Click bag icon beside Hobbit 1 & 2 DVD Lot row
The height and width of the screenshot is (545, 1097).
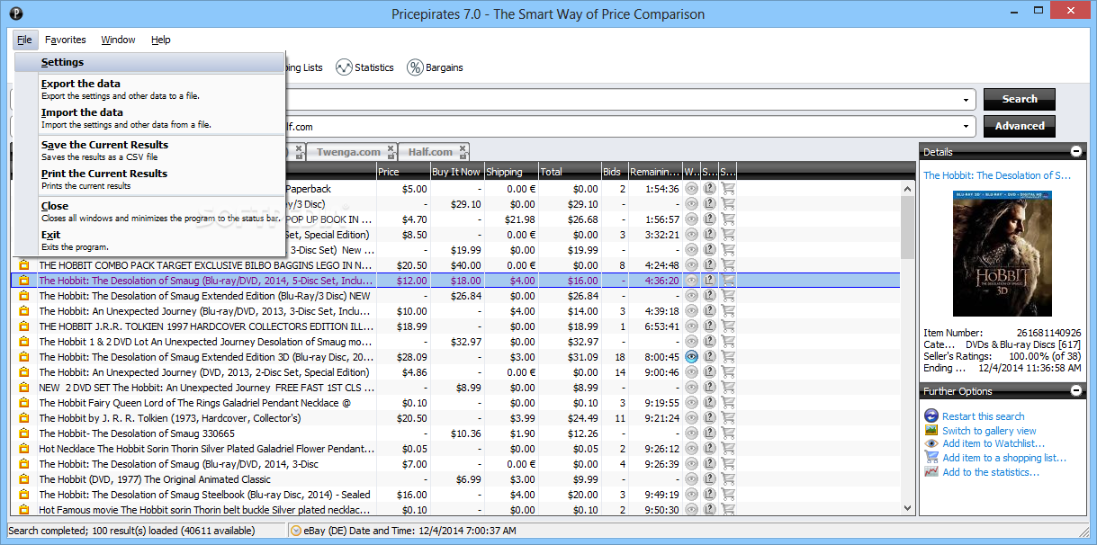[24, 342]
